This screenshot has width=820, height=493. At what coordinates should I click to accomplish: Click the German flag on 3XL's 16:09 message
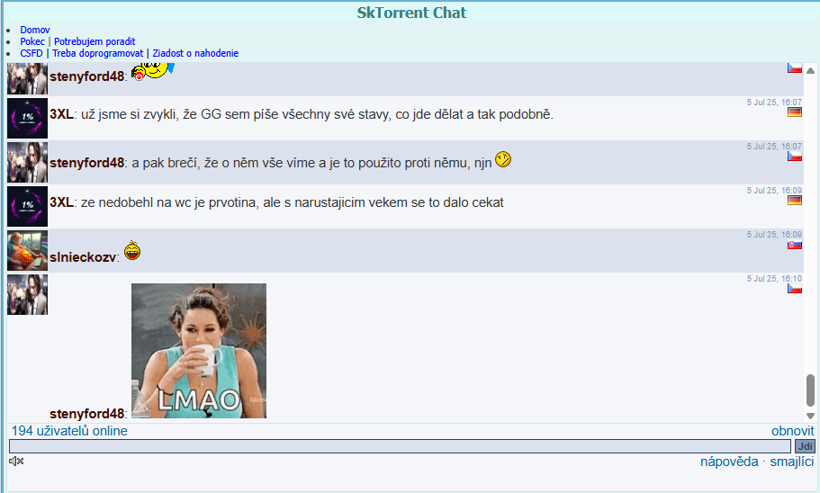tap(794, 201)
